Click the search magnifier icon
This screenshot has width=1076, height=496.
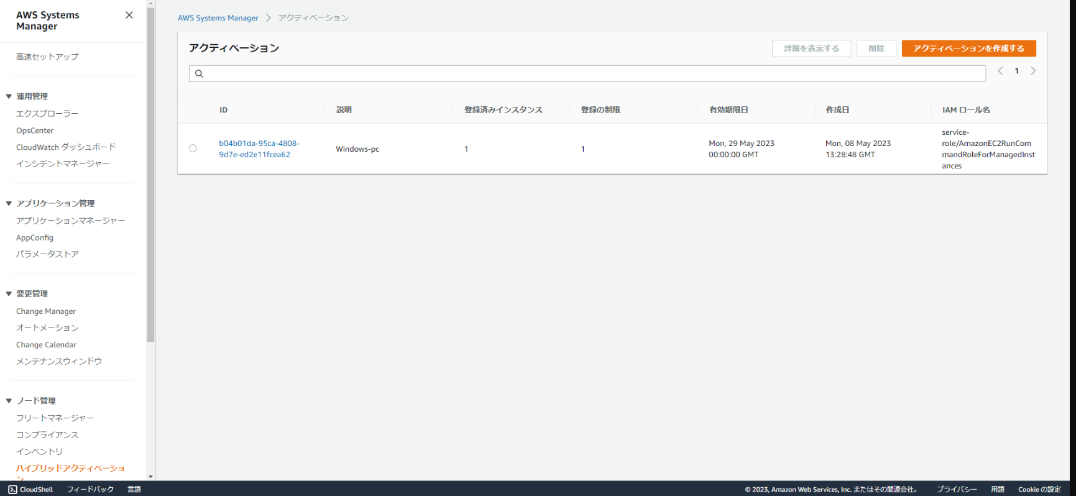(x=199, y=73)
